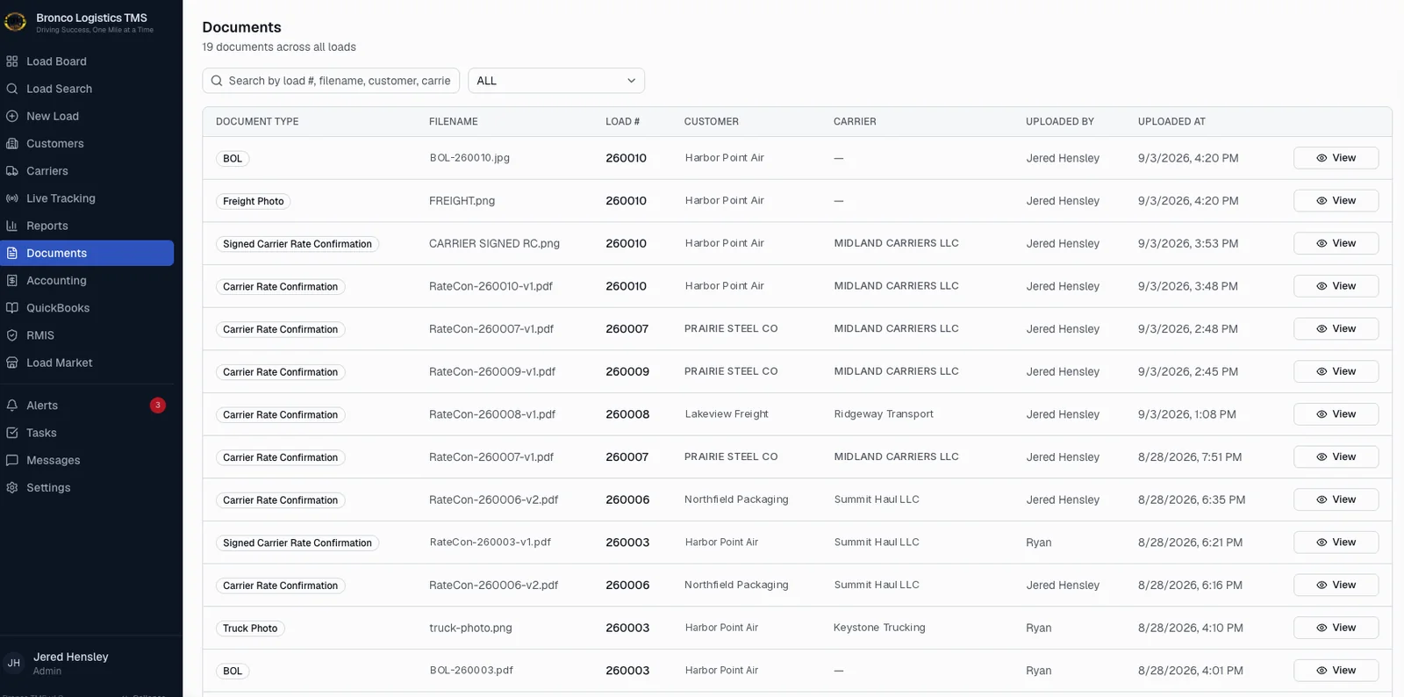The height and width of the screenshot is (697, 1404).
Task: Click the filename FREIGHT.png
Action: [x=462, y=201]
